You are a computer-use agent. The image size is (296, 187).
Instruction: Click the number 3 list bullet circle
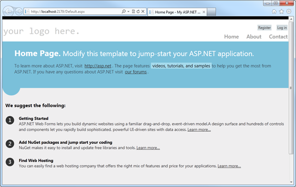10,162
